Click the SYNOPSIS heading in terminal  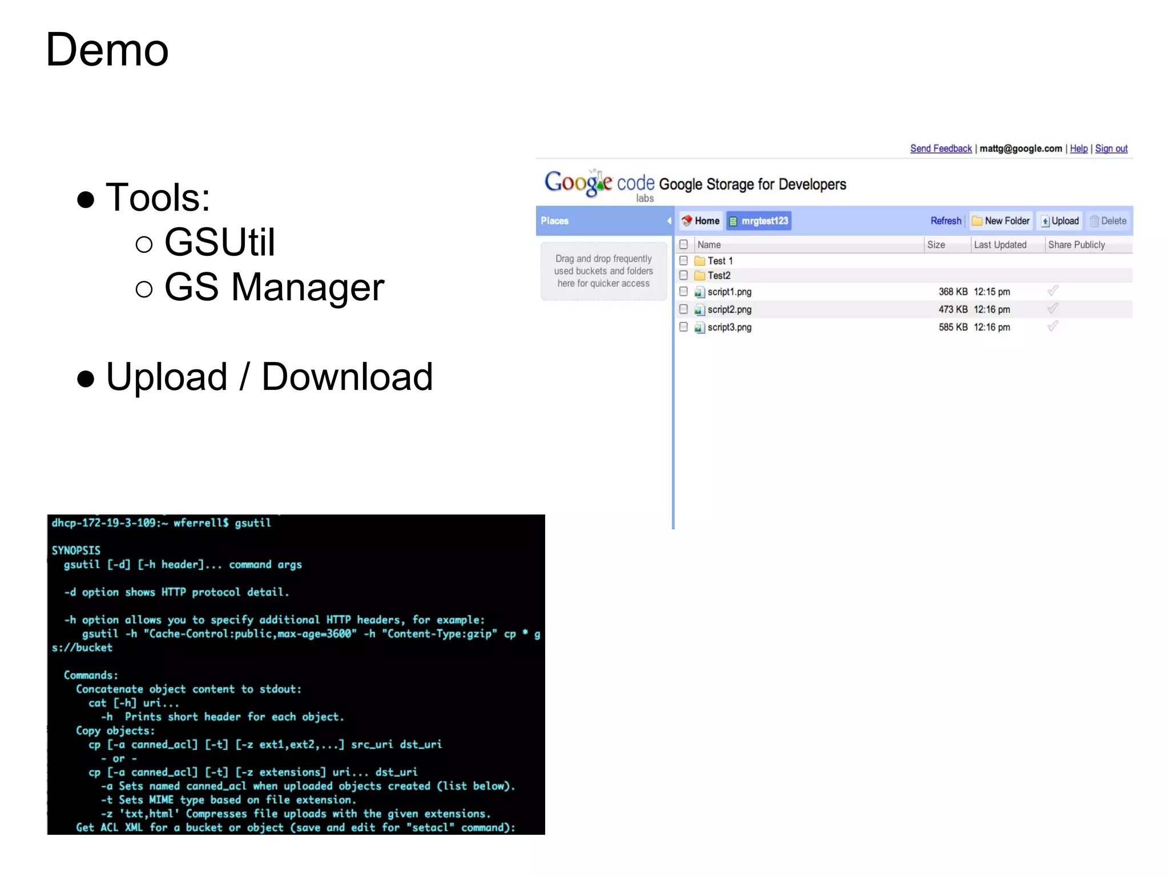pyautogui.click(x=76, y=550)
